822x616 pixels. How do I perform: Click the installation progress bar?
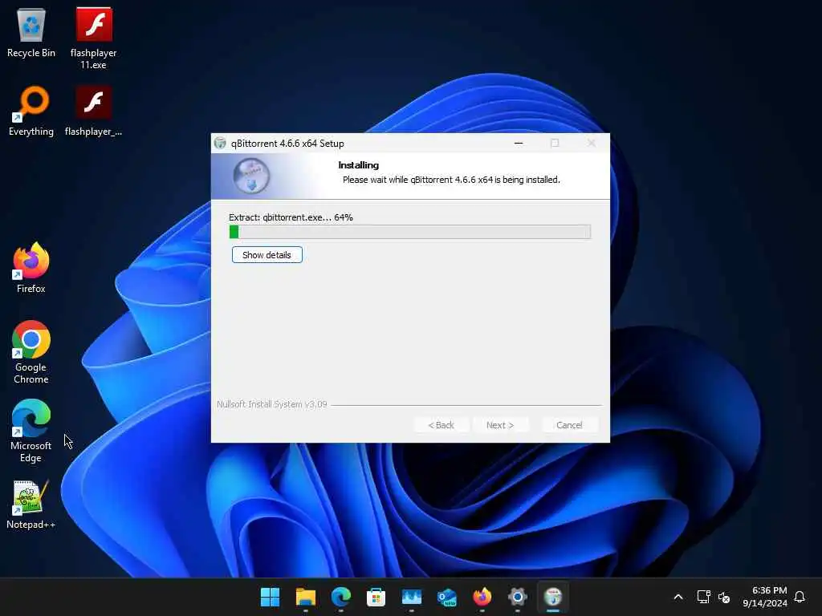tap(410, 232)
